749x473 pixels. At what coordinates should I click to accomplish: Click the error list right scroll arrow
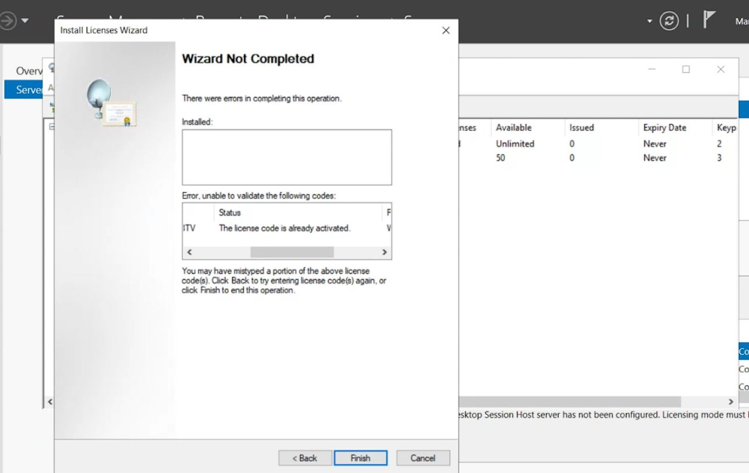384,252
